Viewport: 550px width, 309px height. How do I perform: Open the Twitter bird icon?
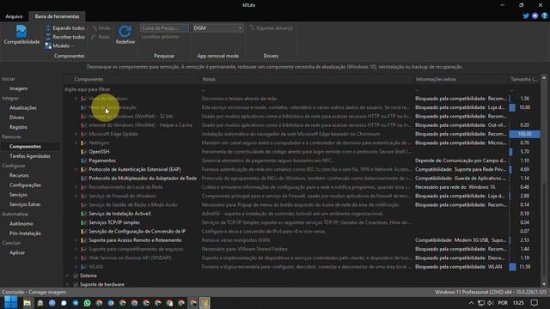tap(526, 16)
